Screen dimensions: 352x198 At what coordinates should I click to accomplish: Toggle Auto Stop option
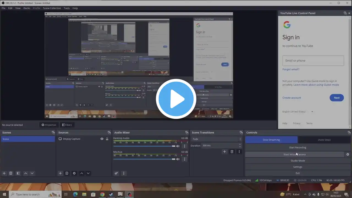coord(324,140)
